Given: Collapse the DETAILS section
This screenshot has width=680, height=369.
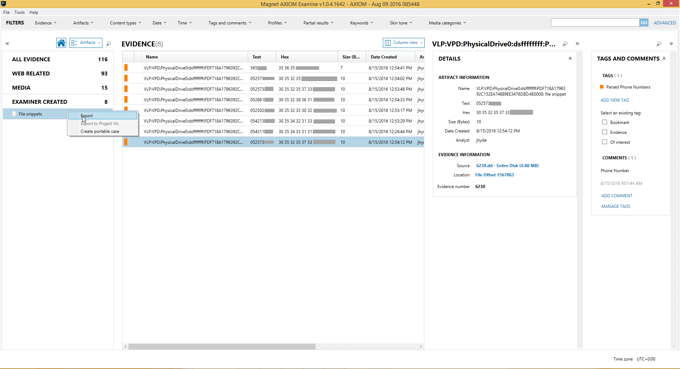Looking at the screenshot, I should [570, 58].
